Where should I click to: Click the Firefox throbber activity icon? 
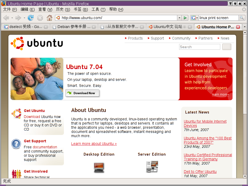coord(244,9)
